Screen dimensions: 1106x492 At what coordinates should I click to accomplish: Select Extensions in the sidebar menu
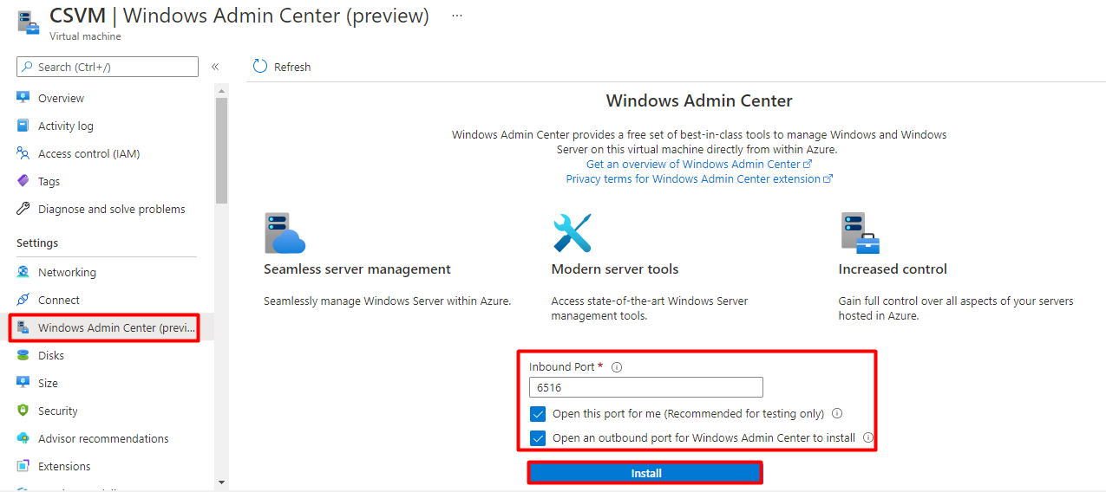[63, 466]
